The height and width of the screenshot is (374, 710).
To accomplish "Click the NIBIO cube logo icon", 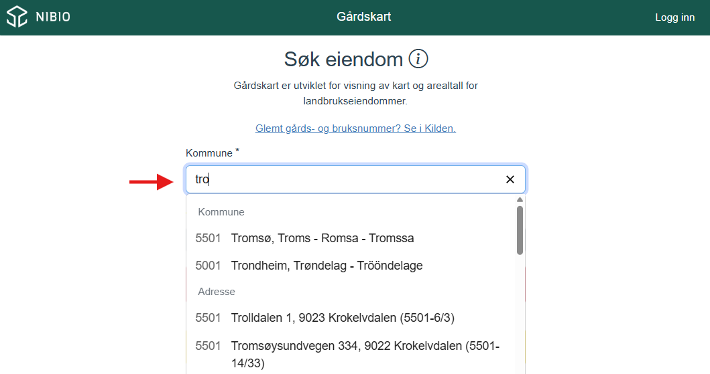I will click(17, 17).
